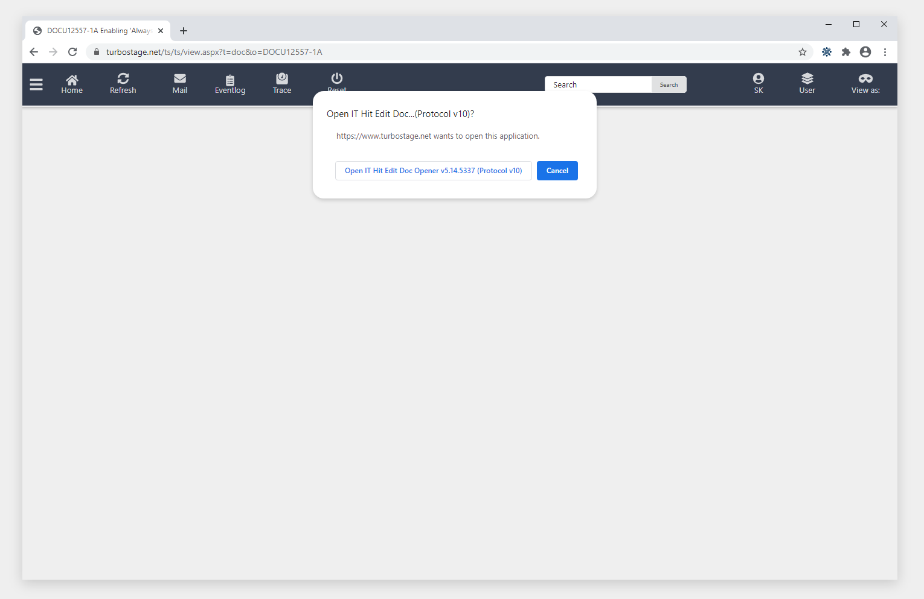Maximize the browser window
The width and height of the screenshot is (924, 599).
pos(856,24)
